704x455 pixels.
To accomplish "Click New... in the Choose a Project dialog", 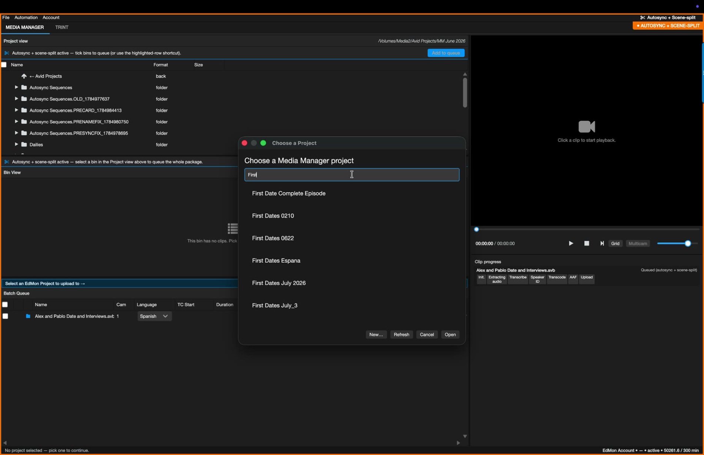I will coord(376,335).
